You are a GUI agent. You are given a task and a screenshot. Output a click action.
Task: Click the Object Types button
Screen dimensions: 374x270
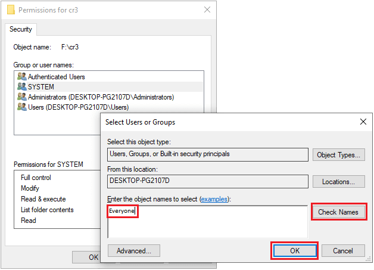coord(338,155)
